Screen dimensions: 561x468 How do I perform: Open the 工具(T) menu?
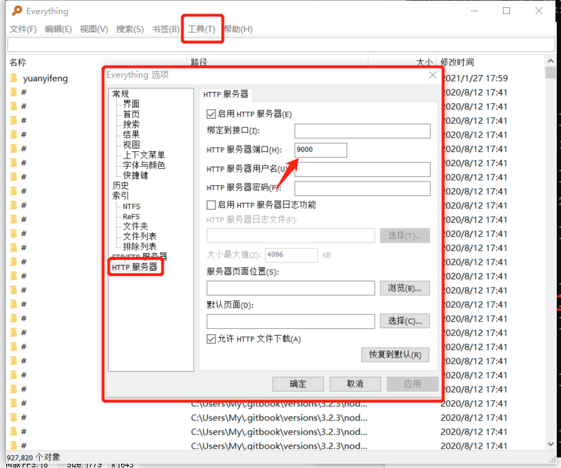pyautogui.click(x=201, y=29)
